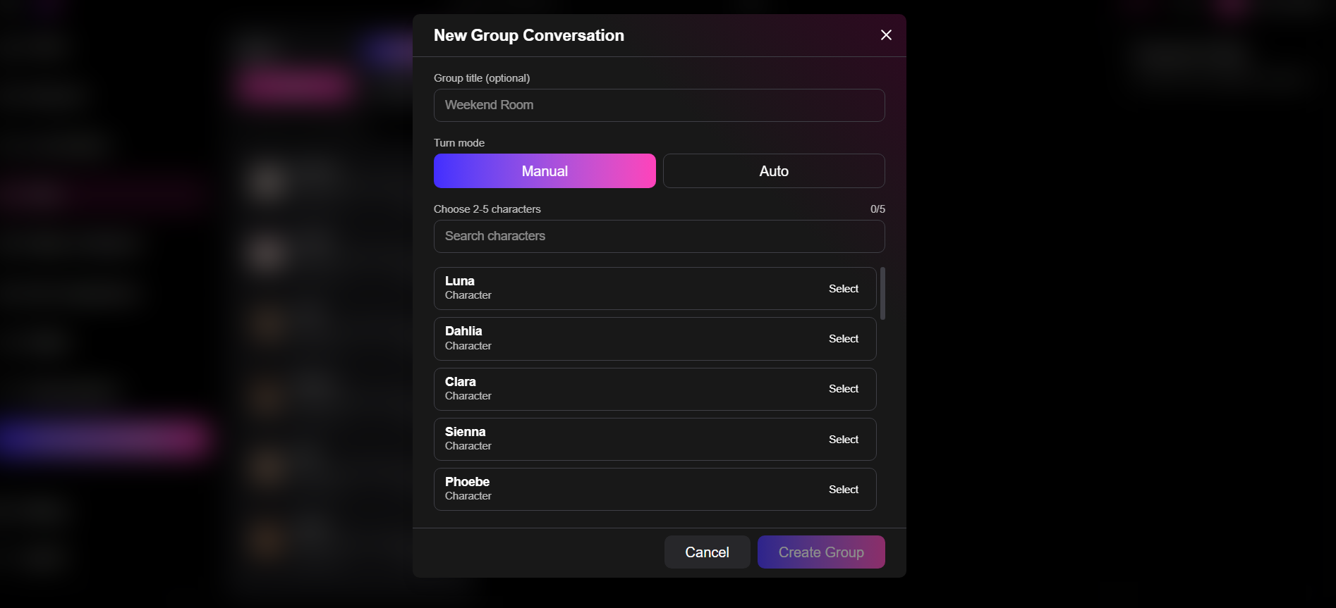Click the Dahlia name text

click(x=463, y=331)
